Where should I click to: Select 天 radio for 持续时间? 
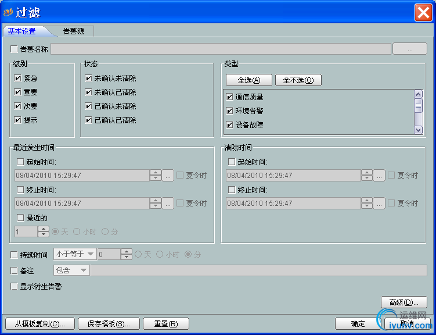tap(138, 254)
